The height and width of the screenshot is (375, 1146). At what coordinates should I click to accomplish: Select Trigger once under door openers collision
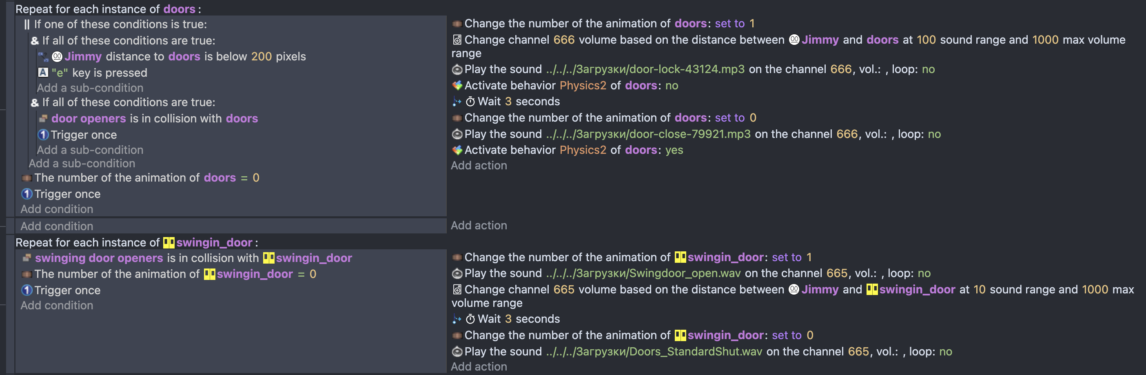[x=84, y=135]
